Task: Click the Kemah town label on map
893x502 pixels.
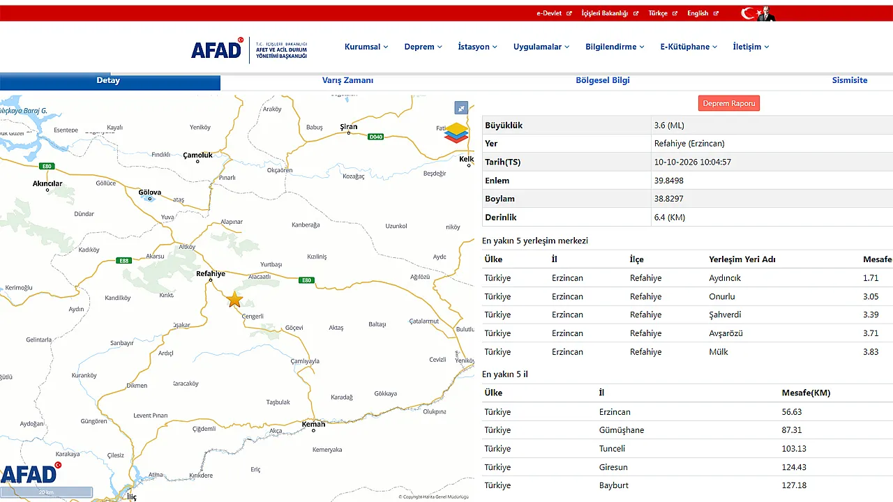Action: pos(313,425)
